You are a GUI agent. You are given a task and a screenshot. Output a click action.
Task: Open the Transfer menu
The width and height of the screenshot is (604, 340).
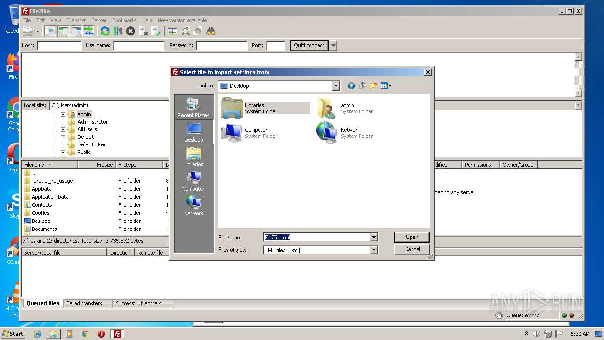(76, 20)
